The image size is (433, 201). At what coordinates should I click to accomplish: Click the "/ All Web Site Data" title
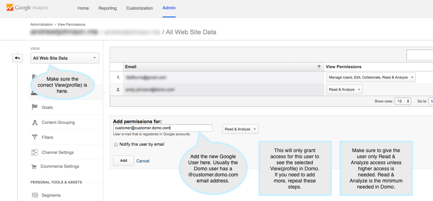(189, 32)
